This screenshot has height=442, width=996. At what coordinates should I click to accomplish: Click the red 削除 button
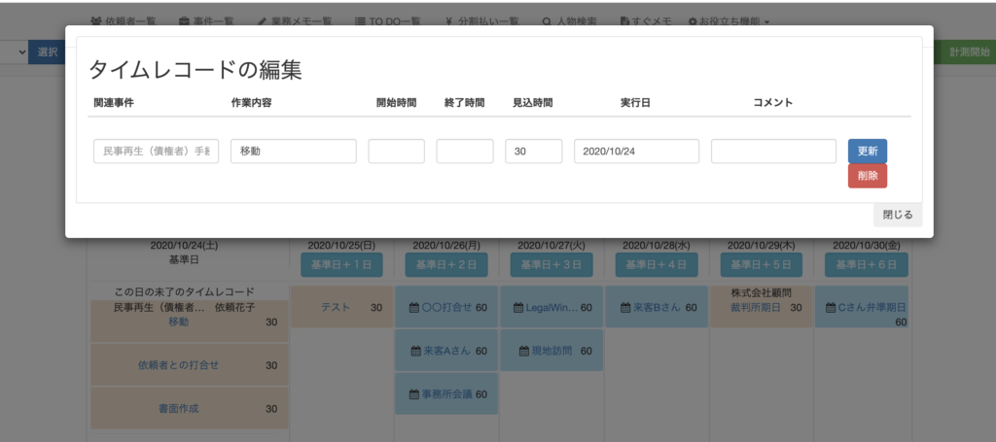(x=867, y=176)
